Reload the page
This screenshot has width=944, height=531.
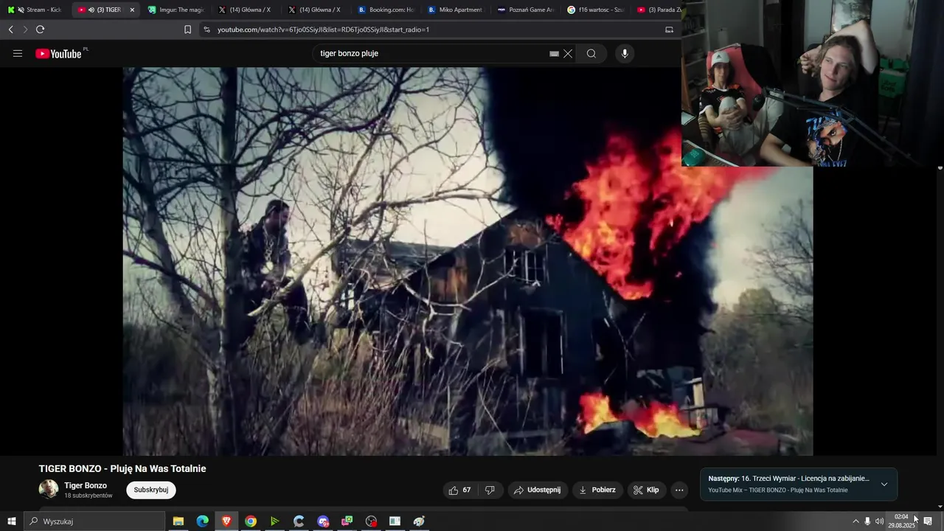[40, 29]
